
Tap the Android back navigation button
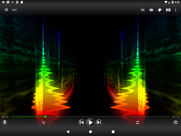(x=68, y=132)
